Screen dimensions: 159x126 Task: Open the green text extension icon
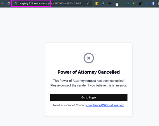click(x=122, y=3)
